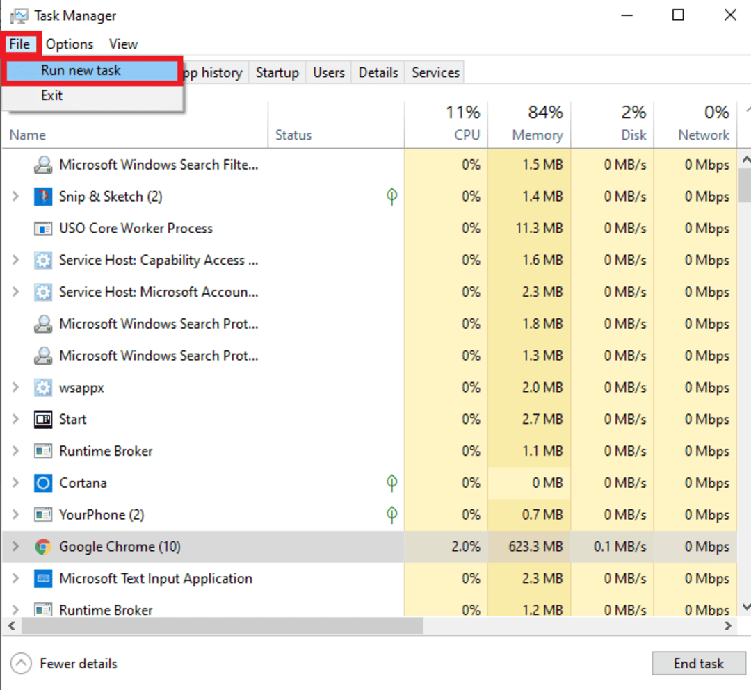Click the vertical scroll up arrow
The image size is (751, 690).
coord(745,159)
